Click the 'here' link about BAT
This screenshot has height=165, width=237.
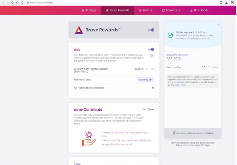tap(207, 145)
